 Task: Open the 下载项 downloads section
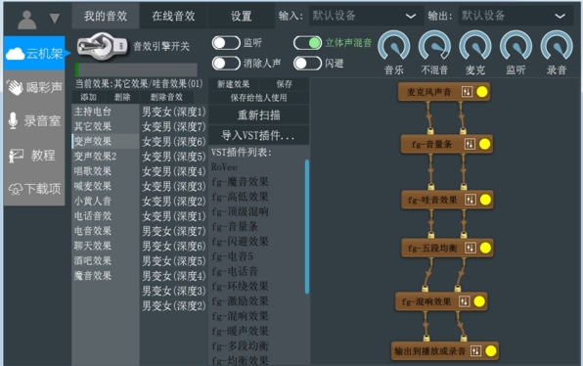click(34, 189)
